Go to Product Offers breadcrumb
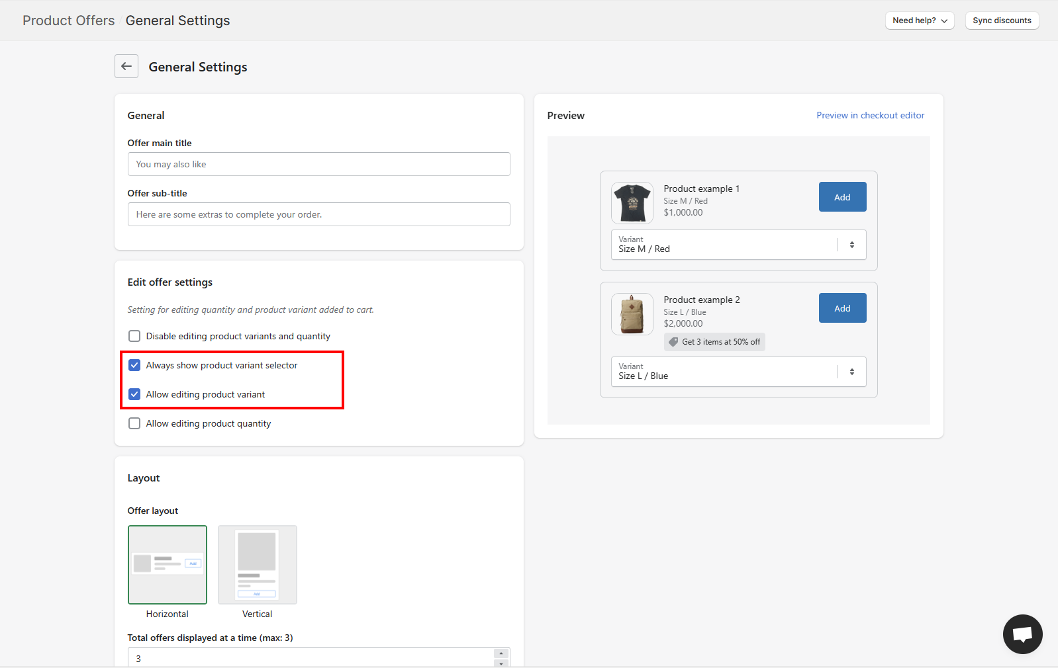Viewport: 1058px width, 668px height. (69, 21)
